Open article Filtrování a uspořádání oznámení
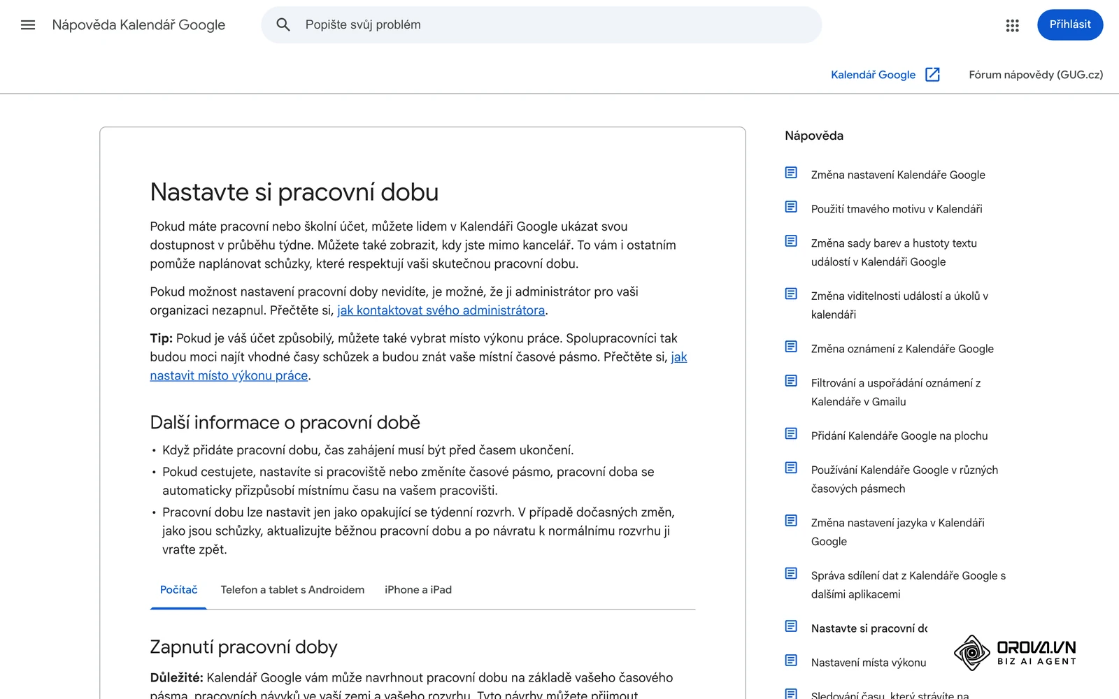The height and width of the screenshot is (699, 1119). (x=896, y=392)
